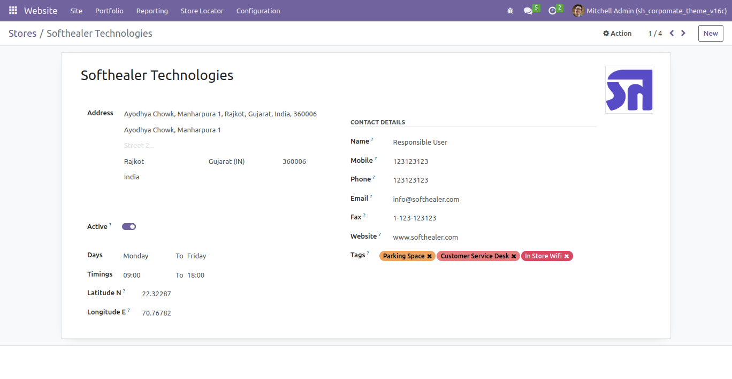732x379 pixels.
Task: Show help tooltip for Active field
Action: click(110, 225)
